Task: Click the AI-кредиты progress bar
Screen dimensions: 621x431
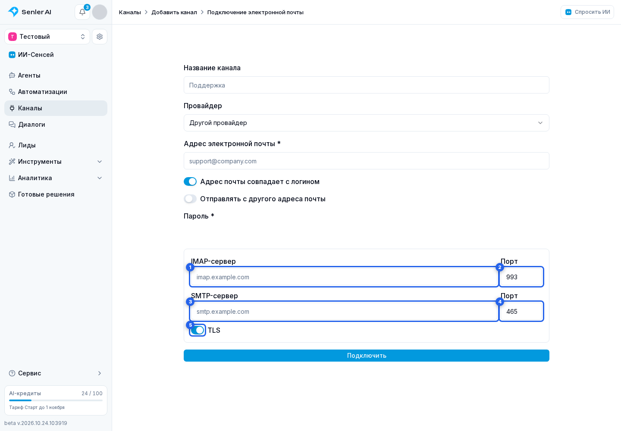Action: [56, 400]
